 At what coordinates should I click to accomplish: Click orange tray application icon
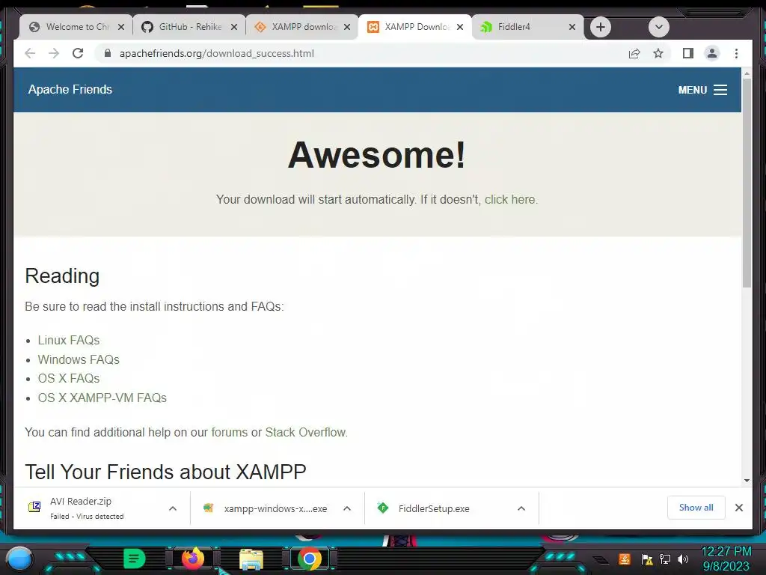pyautogui.click(x=624, y=559)
